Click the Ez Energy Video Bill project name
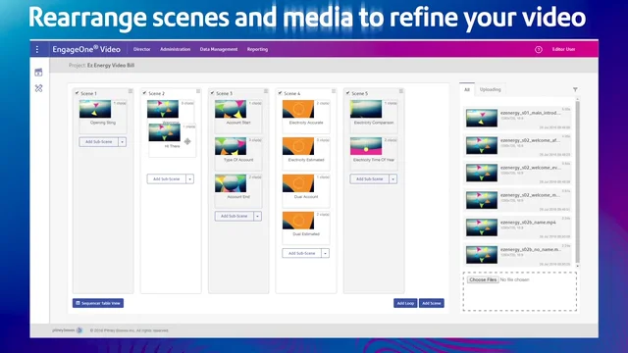The width and height of the screenshot is (628, 353). pyautogui.click(x=111, y=66)
